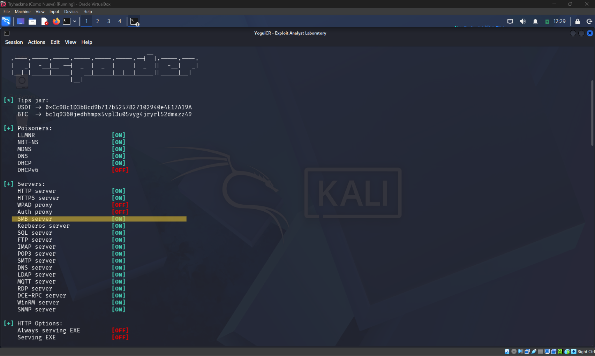Click the VirtualBox keyboard capture arrow icon
Viewport: 595px width, 356px height.
[574, 351]
